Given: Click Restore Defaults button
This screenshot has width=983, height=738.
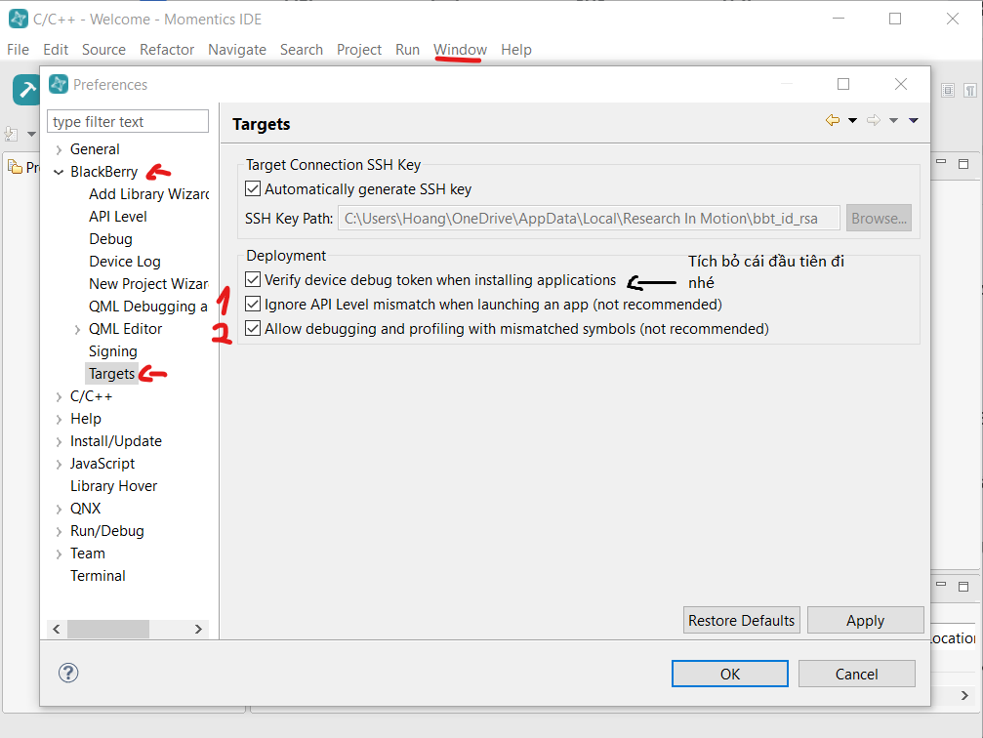Looking at the screenshot, I should pos(742,620).
